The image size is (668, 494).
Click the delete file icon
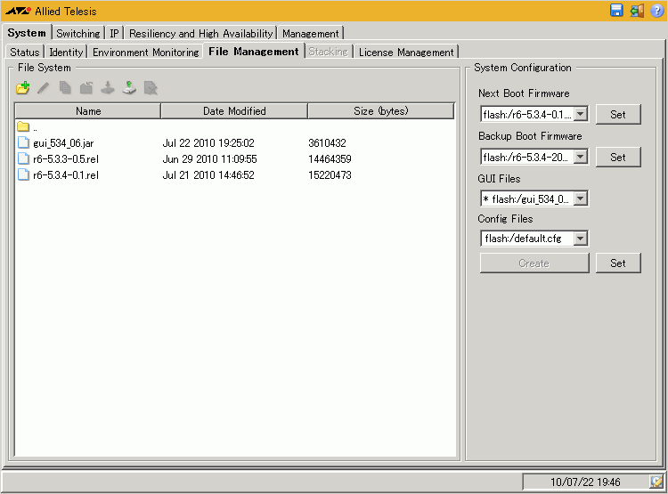[151, 88]
